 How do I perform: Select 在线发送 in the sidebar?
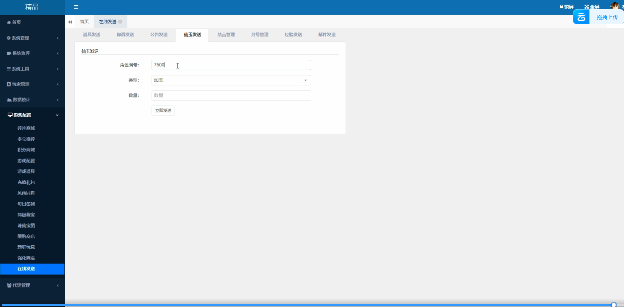point(33,269)
